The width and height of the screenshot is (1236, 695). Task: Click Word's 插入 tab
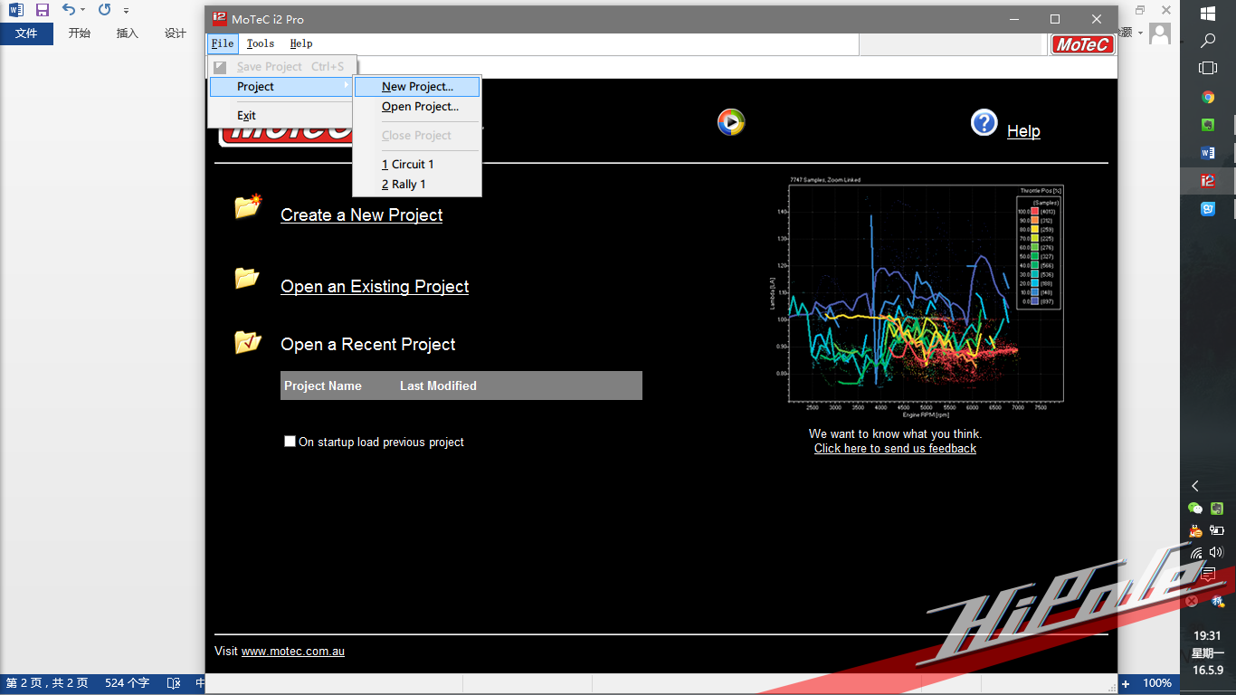128,33
